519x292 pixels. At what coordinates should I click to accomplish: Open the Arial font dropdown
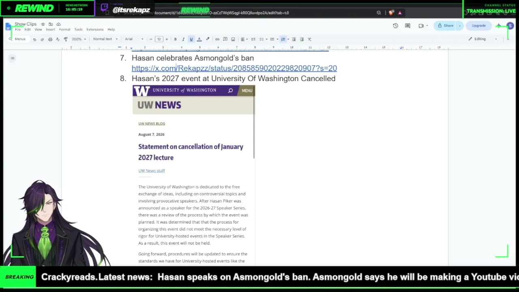(134, 39)
